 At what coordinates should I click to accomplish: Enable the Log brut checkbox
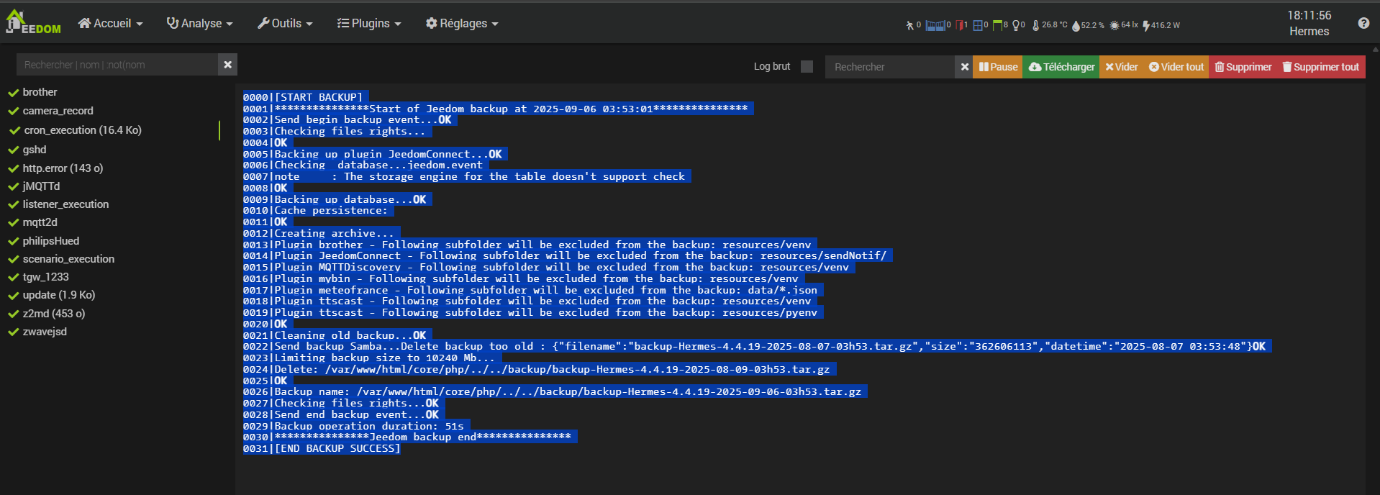[807, 66]
